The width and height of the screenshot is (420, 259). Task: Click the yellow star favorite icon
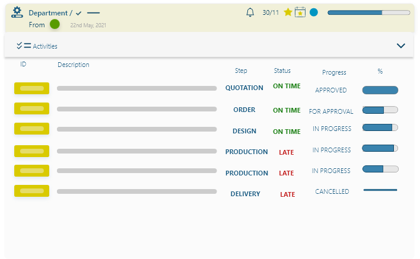[288, 12]
